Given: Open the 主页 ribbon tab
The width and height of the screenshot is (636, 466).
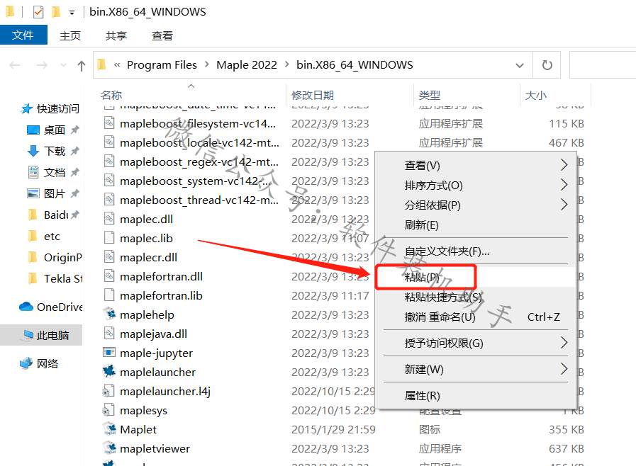Looking at the screenshot, I should click(x=70, y=35).
